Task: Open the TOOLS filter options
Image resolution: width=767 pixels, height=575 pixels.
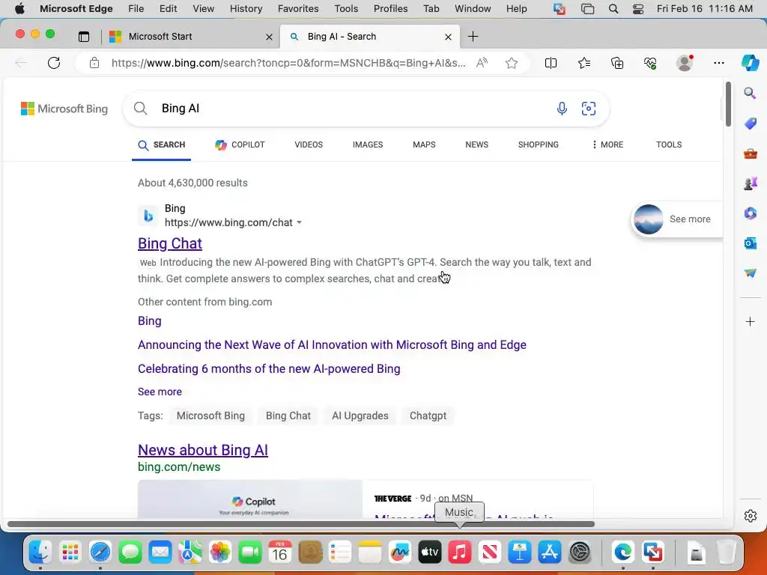Action: 669,144
